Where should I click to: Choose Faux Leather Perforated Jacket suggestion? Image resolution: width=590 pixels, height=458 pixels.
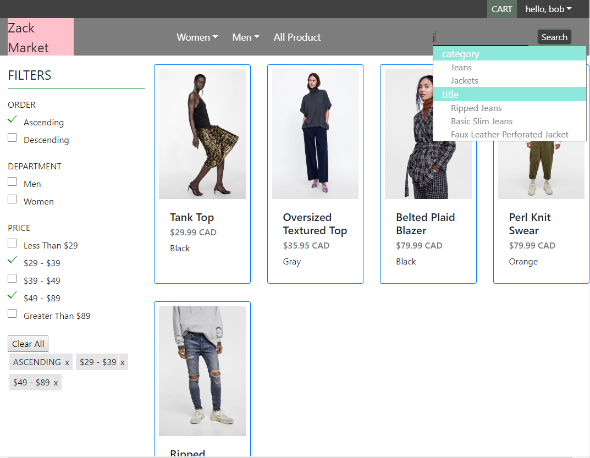point(509,134)
